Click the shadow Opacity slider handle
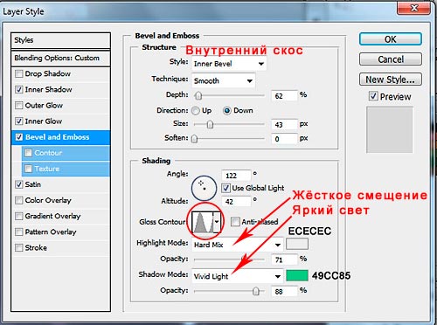Screen dimensions: 437x325 click(x=255, y=291)
